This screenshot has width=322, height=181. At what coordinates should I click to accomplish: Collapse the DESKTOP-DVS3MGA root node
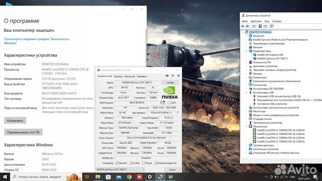242,32
